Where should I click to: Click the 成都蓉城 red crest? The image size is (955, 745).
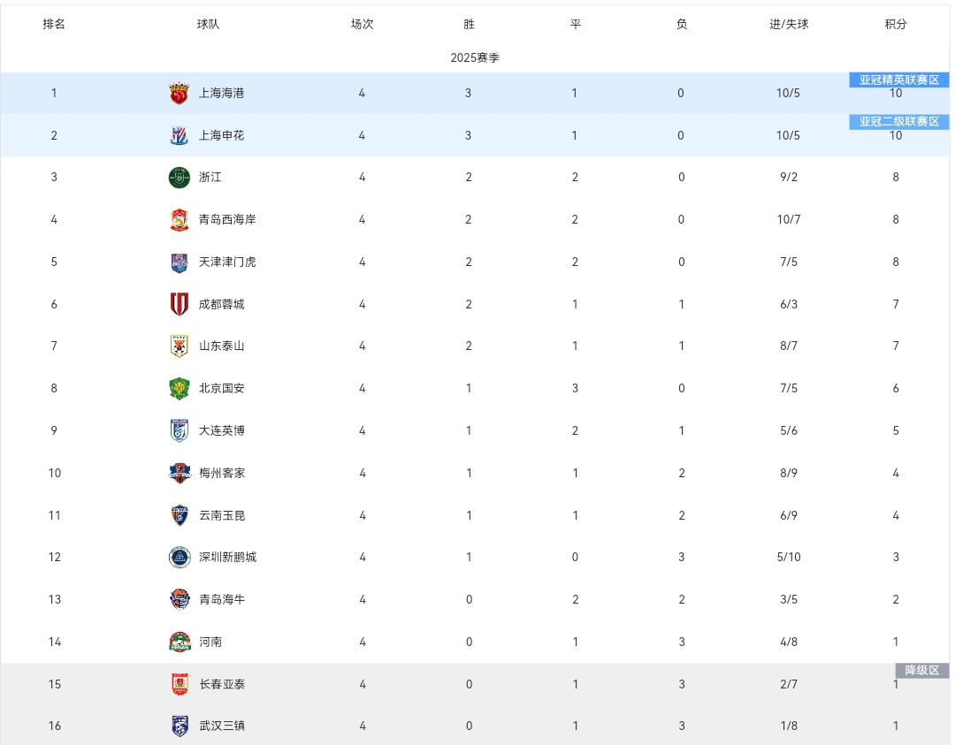[x=179, y=304]
